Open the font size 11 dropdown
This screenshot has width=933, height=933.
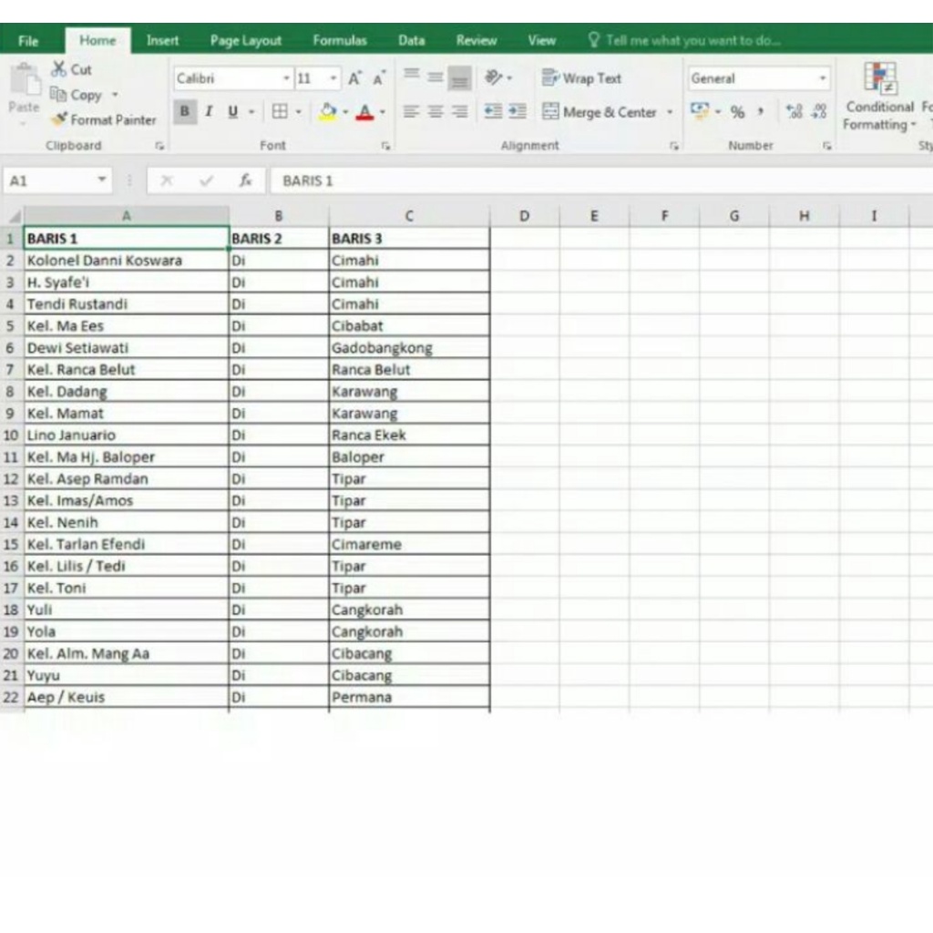tap(333, 78)
